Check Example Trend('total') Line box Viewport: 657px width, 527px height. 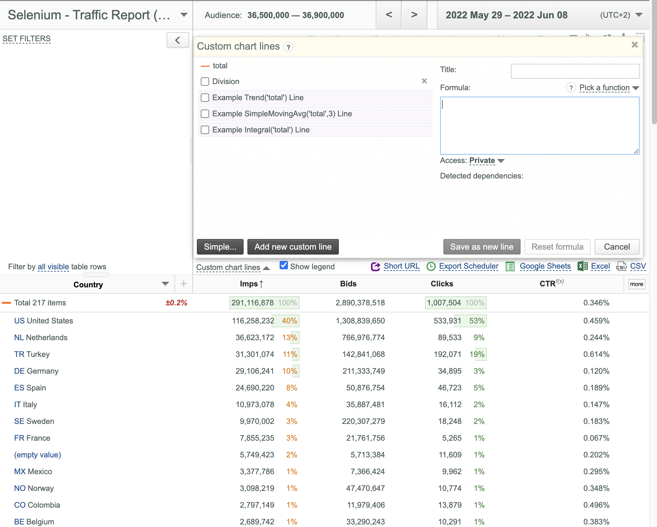pos(205,98)
